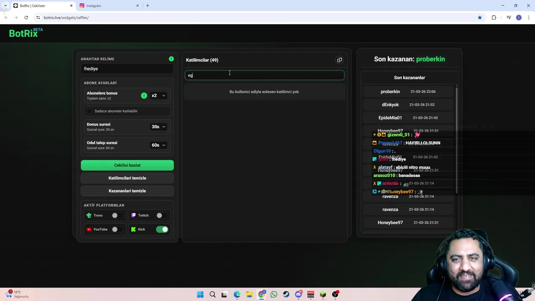Open Windows taskbar search

(212, 295)
